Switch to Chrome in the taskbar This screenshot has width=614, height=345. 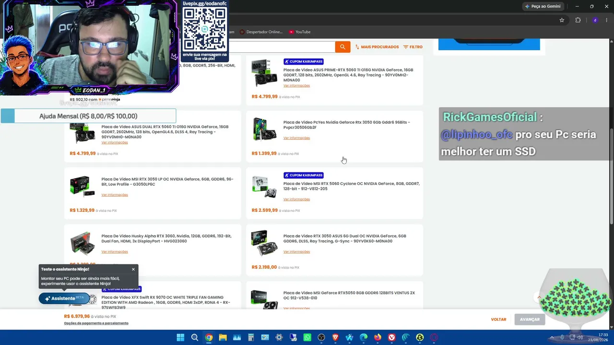[x=209, y=337]
